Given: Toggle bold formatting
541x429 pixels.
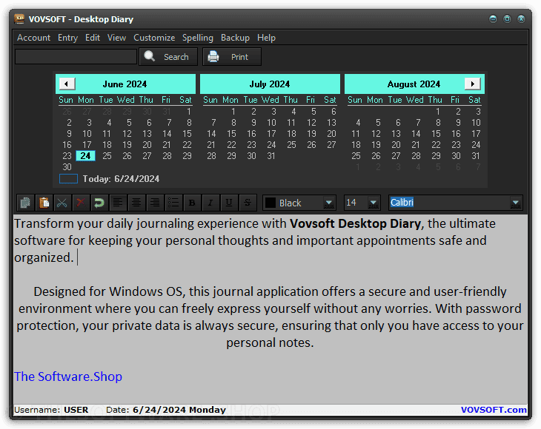Looking at the screenshot, I should (x=192, y=203).
